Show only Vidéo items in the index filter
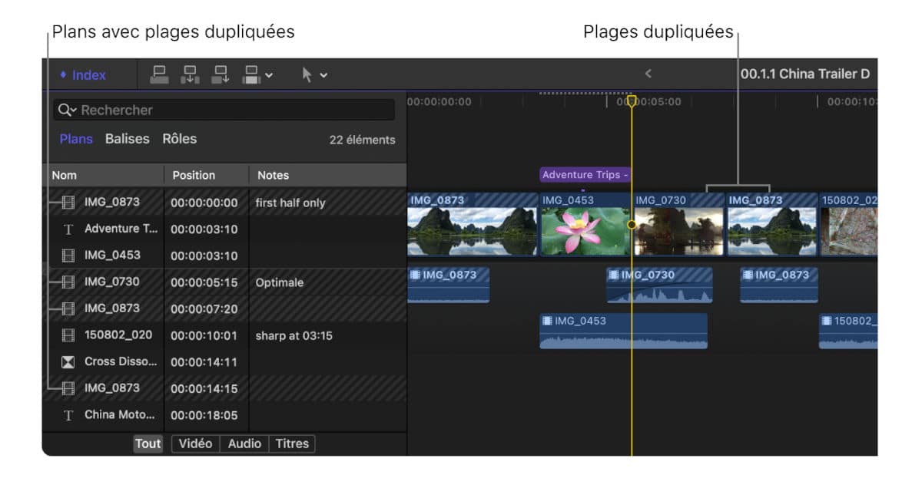Image resolution: width=922 pixels, height=478 pixels. pyautogui.click(x=196, y=443)
